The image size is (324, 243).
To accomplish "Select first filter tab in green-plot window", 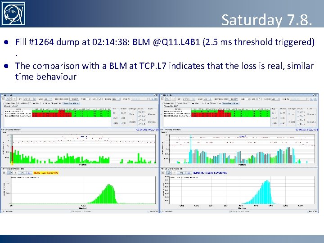I will point(10,103).
